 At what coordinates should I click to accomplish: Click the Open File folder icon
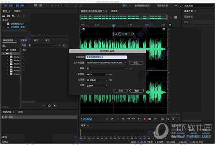point(4,16)
